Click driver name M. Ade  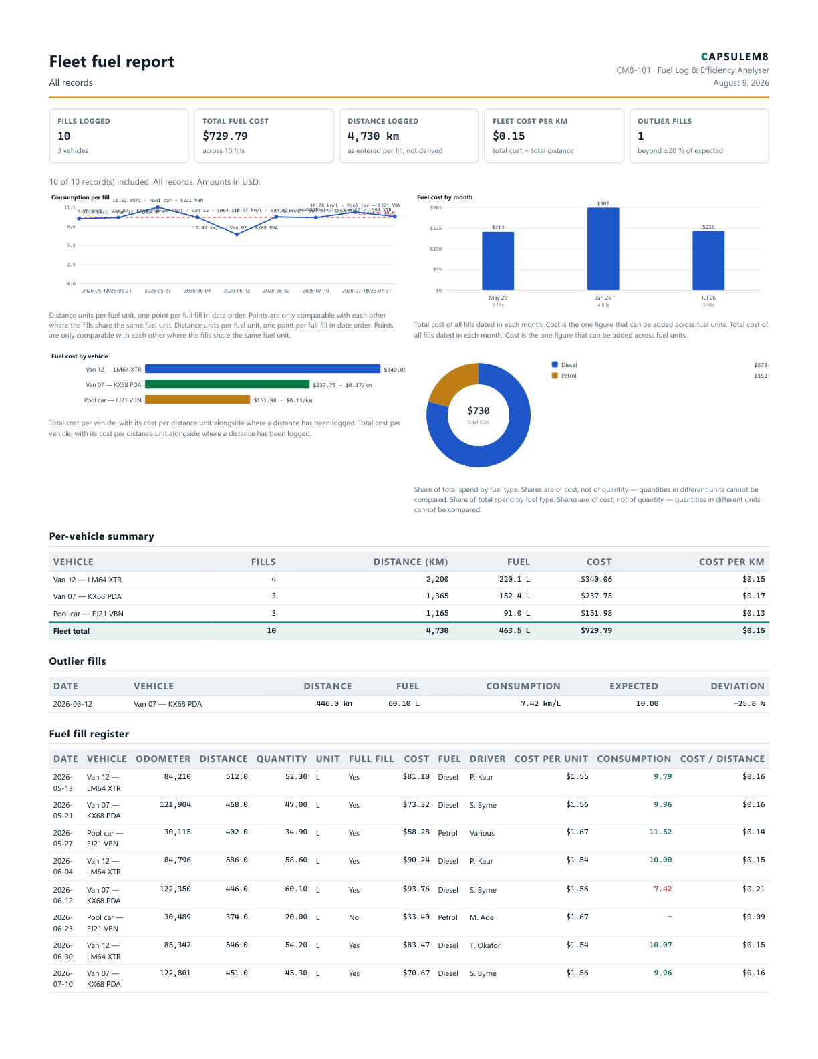482,917
